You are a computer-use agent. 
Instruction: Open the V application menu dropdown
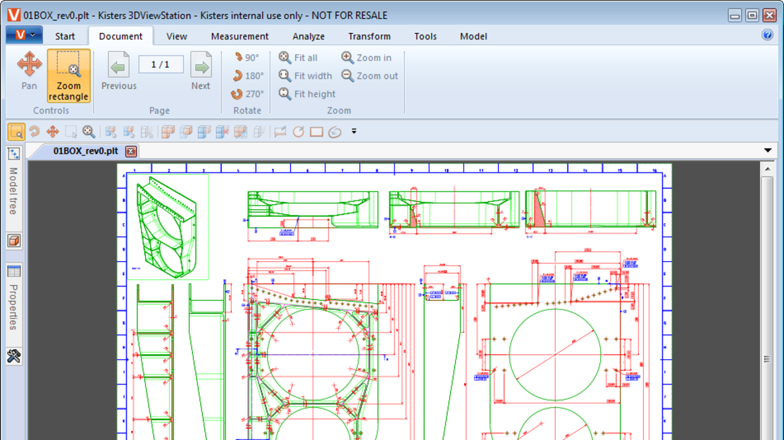(x=24, y=35)
